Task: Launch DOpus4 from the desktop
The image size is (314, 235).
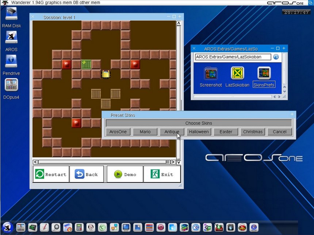Action: pos(11,85)
